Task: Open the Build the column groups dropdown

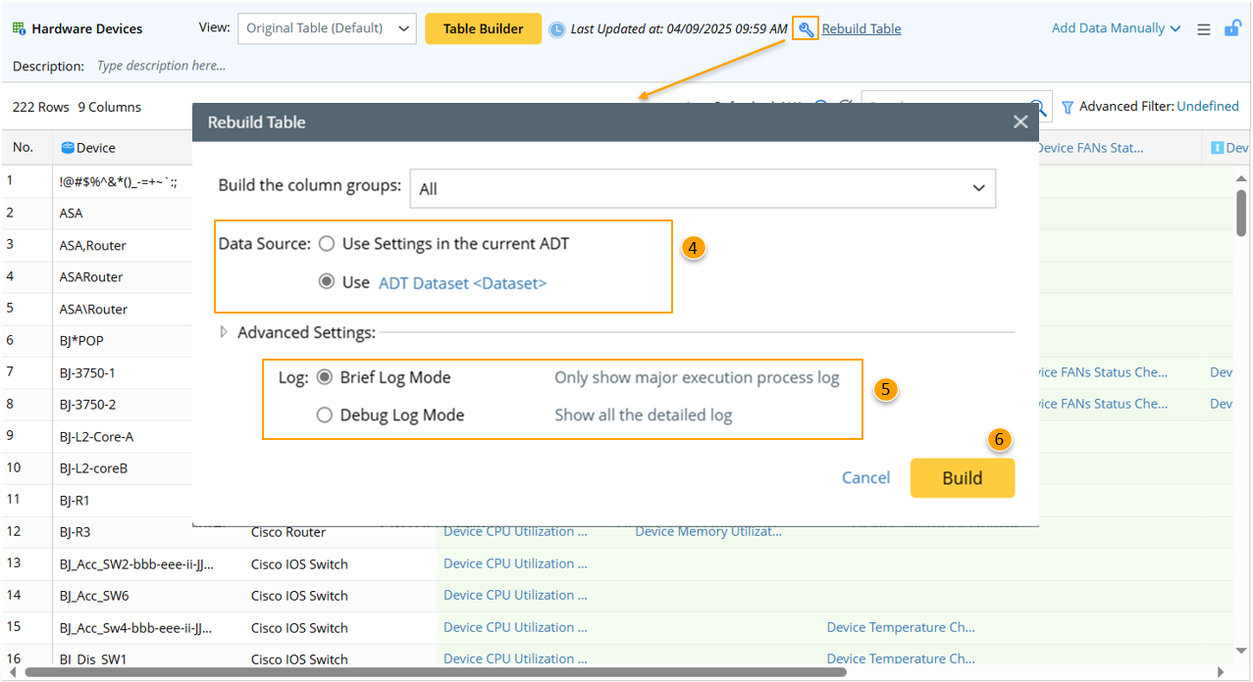Action: 702,188
